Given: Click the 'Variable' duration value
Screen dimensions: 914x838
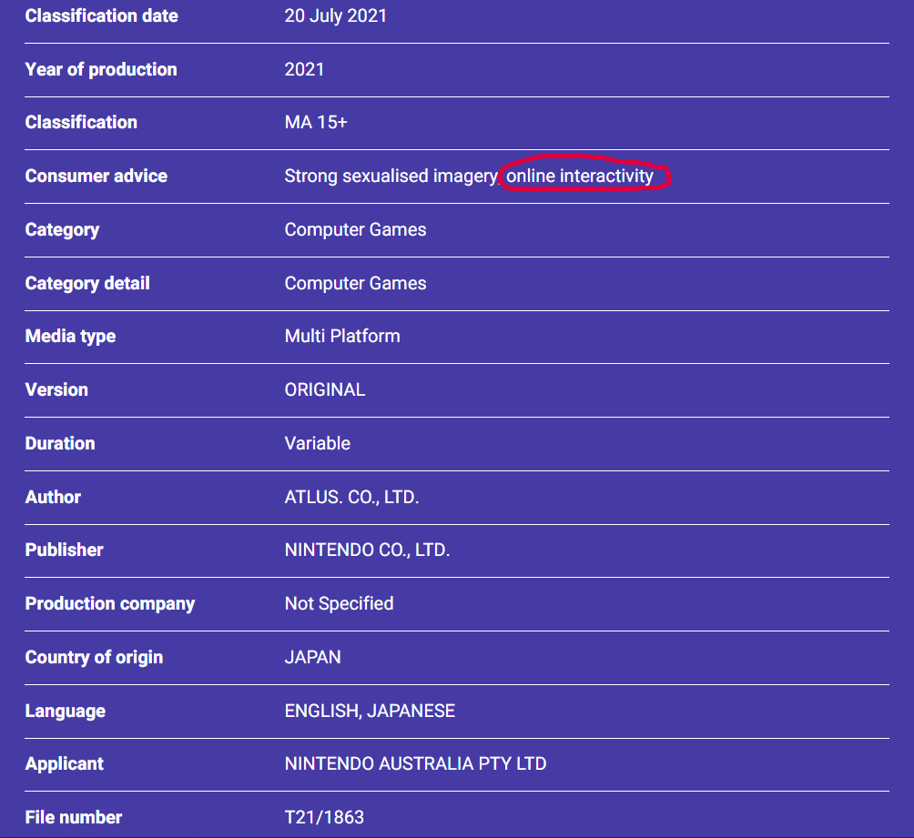Looking at the screenshot, I should tap(317, 443).
